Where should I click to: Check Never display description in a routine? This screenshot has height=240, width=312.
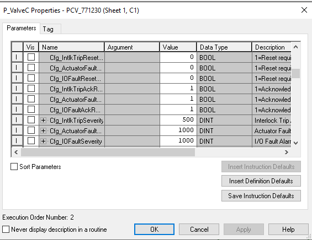pyautogui.click(x=6, y=230)
